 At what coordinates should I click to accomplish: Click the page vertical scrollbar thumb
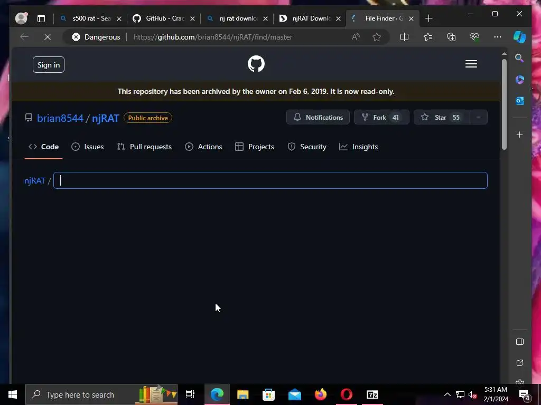(x=504, y=104)
